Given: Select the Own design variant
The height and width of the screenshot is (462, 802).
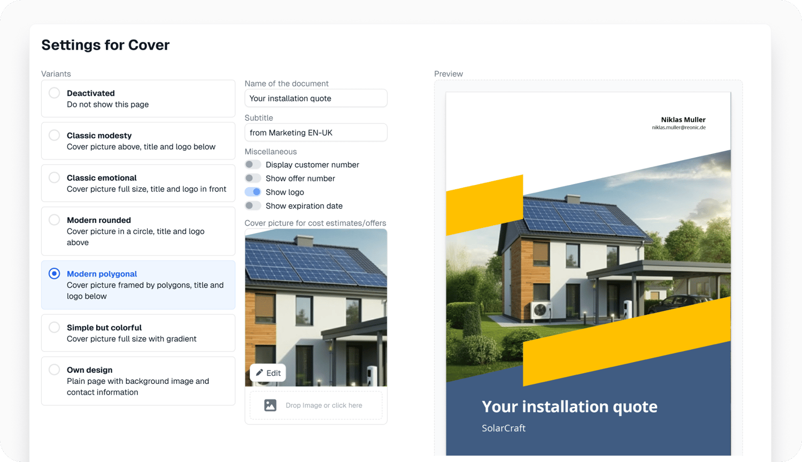Looking at the screenshot, I should [138, 381].
